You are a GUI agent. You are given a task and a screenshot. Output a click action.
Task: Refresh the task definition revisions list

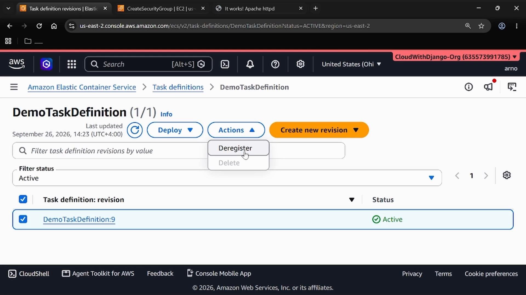(x=135, y=130)
